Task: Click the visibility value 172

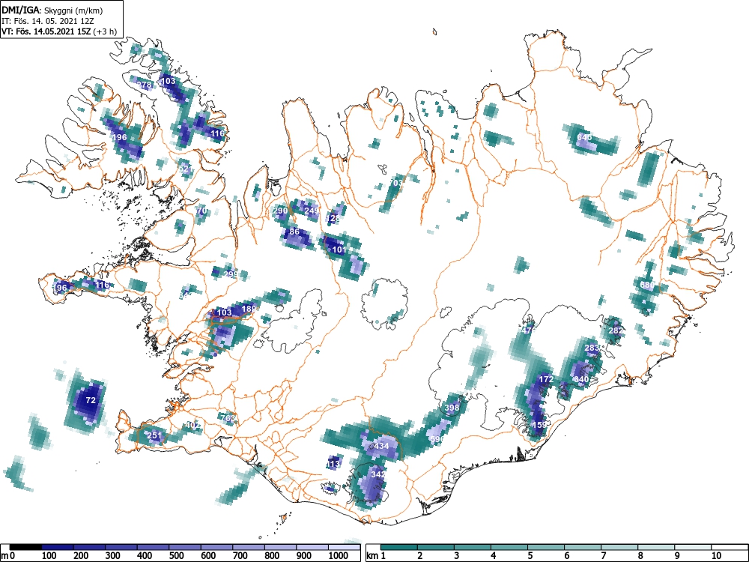Action: [546, 379]
